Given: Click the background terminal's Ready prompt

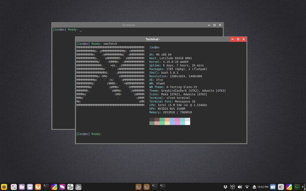Looking at the screenshot, I should pos(66,30).
